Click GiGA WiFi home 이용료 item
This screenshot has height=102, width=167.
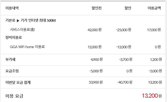coord(27,47)
